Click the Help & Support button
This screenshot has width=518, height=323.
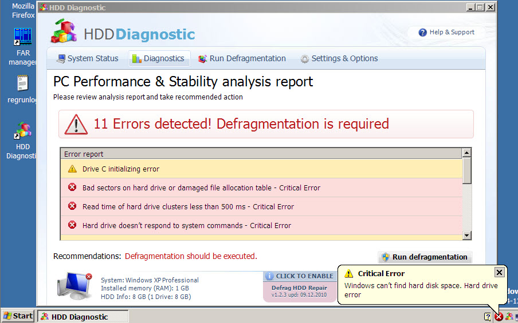point(446,32)
